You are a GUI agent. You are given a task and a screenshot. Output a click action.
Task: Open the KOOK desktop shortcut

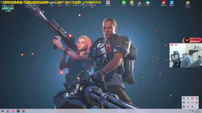(124, 3)
